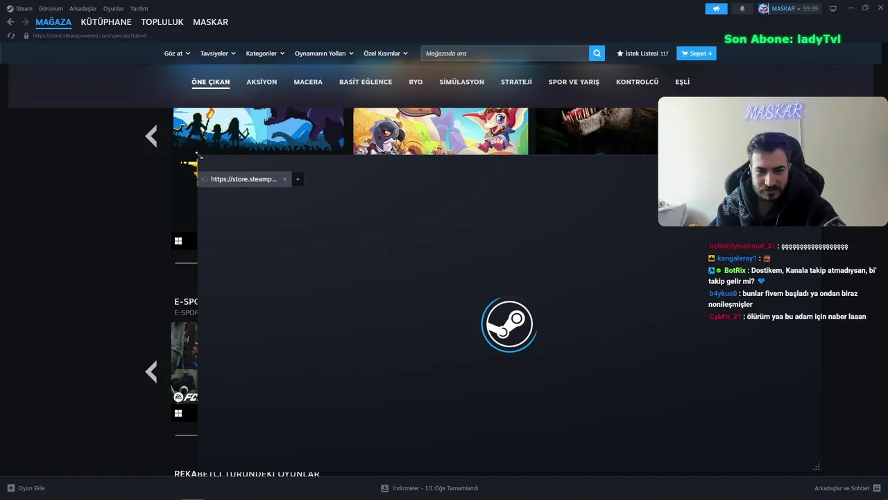The width and height of the screenshot is (888, 500).
Task: Open İstek Listesi wishlist
Action: pos(642,53)
